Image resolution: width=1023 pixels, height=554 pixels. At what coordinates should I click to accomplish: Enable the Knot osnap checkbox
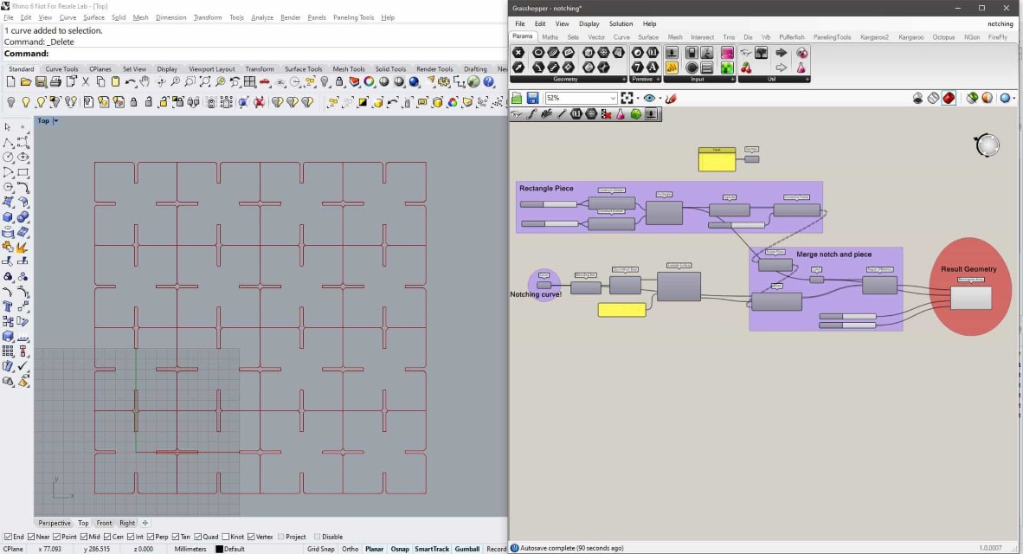(x=226, y=537)
